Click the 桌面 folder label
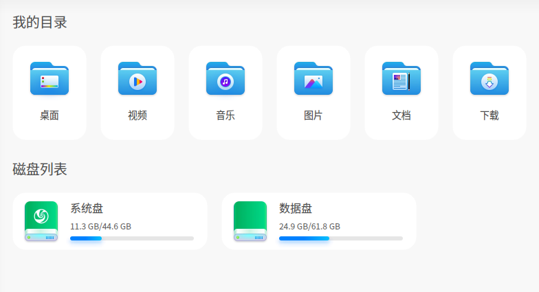Screen dimensions: 539x292 49,115
